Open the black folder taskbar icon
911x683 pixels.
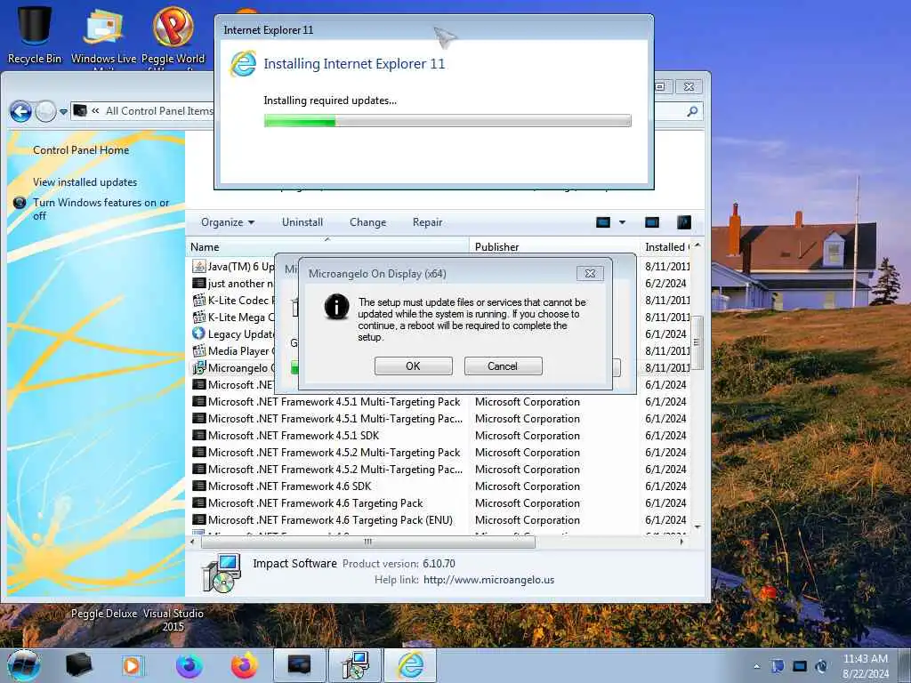point(78,665)
